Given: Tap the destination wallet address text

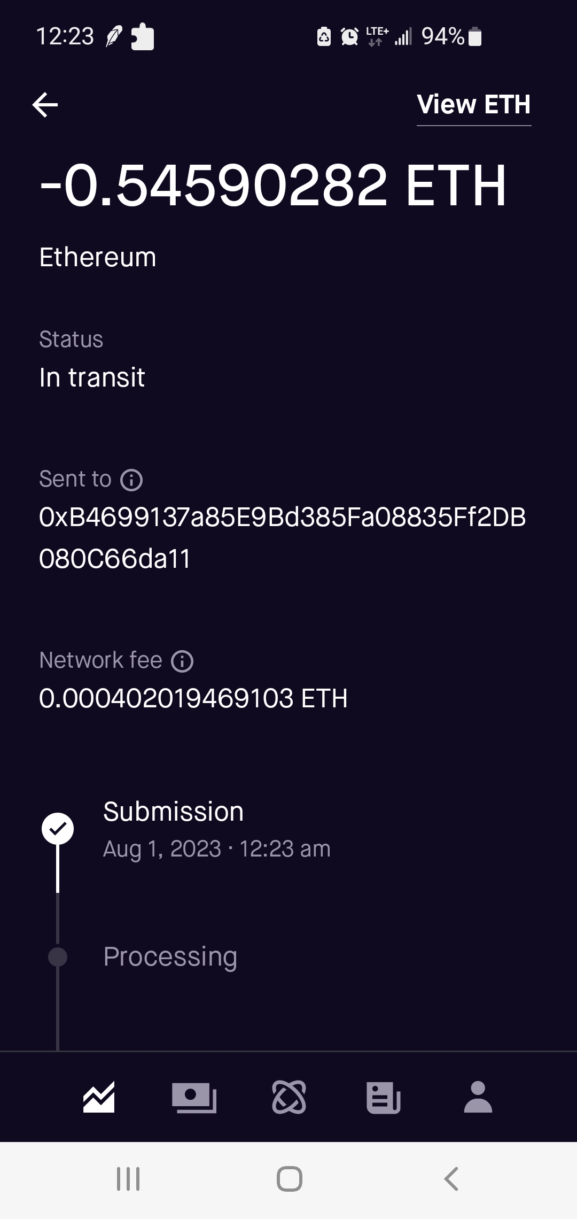Looking at the screenshot, I should (282, 538).
